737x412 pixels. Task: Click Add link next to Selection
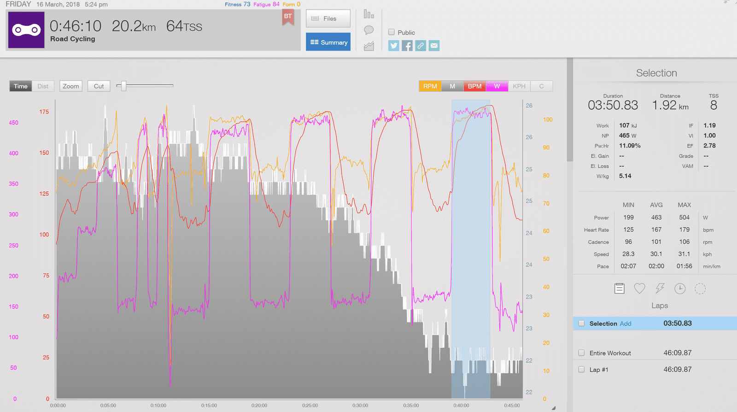626,324
